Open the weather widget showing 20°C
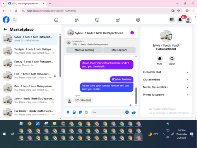Image resolution: width=197 pixels, height=148 pixels. point(153,134)
